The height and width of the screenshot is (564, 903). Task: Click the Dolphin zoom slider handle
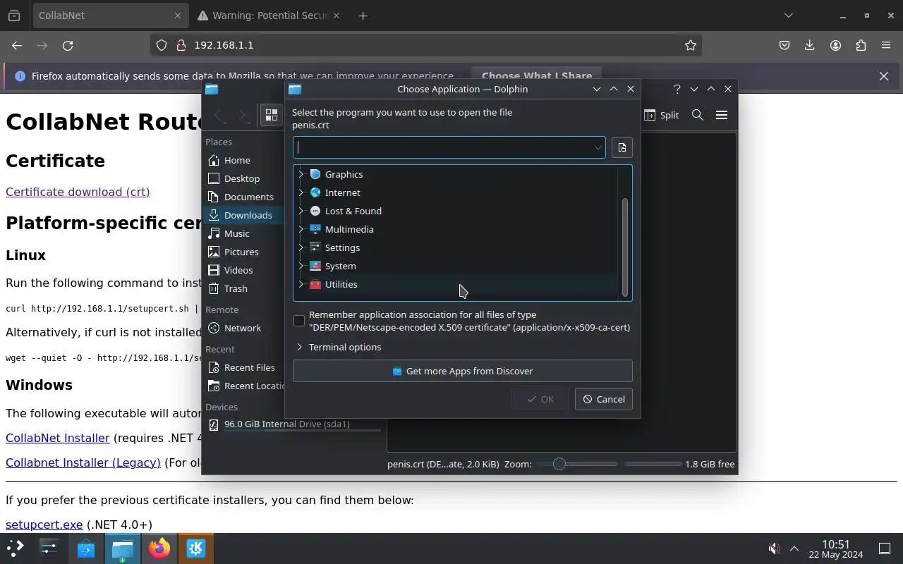(559, 464)
